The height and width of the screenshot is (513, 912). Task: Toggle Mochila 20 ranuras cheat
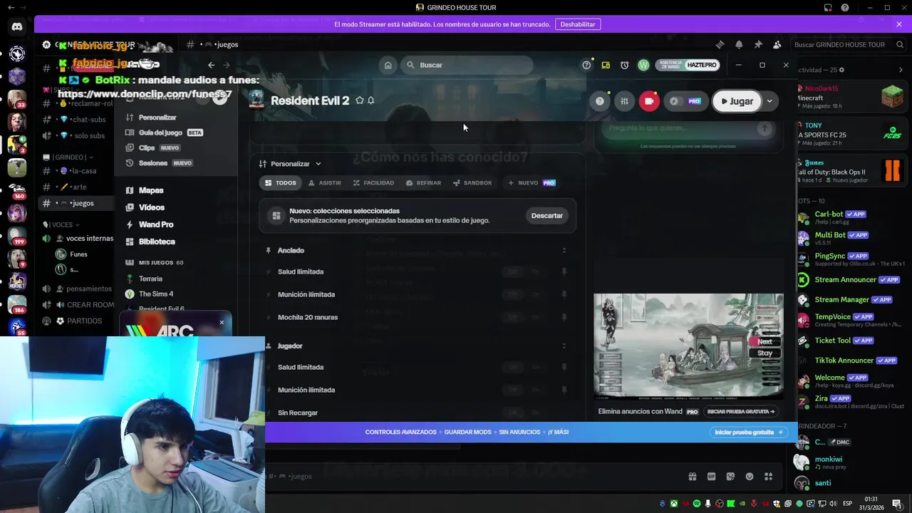(524, 317)
